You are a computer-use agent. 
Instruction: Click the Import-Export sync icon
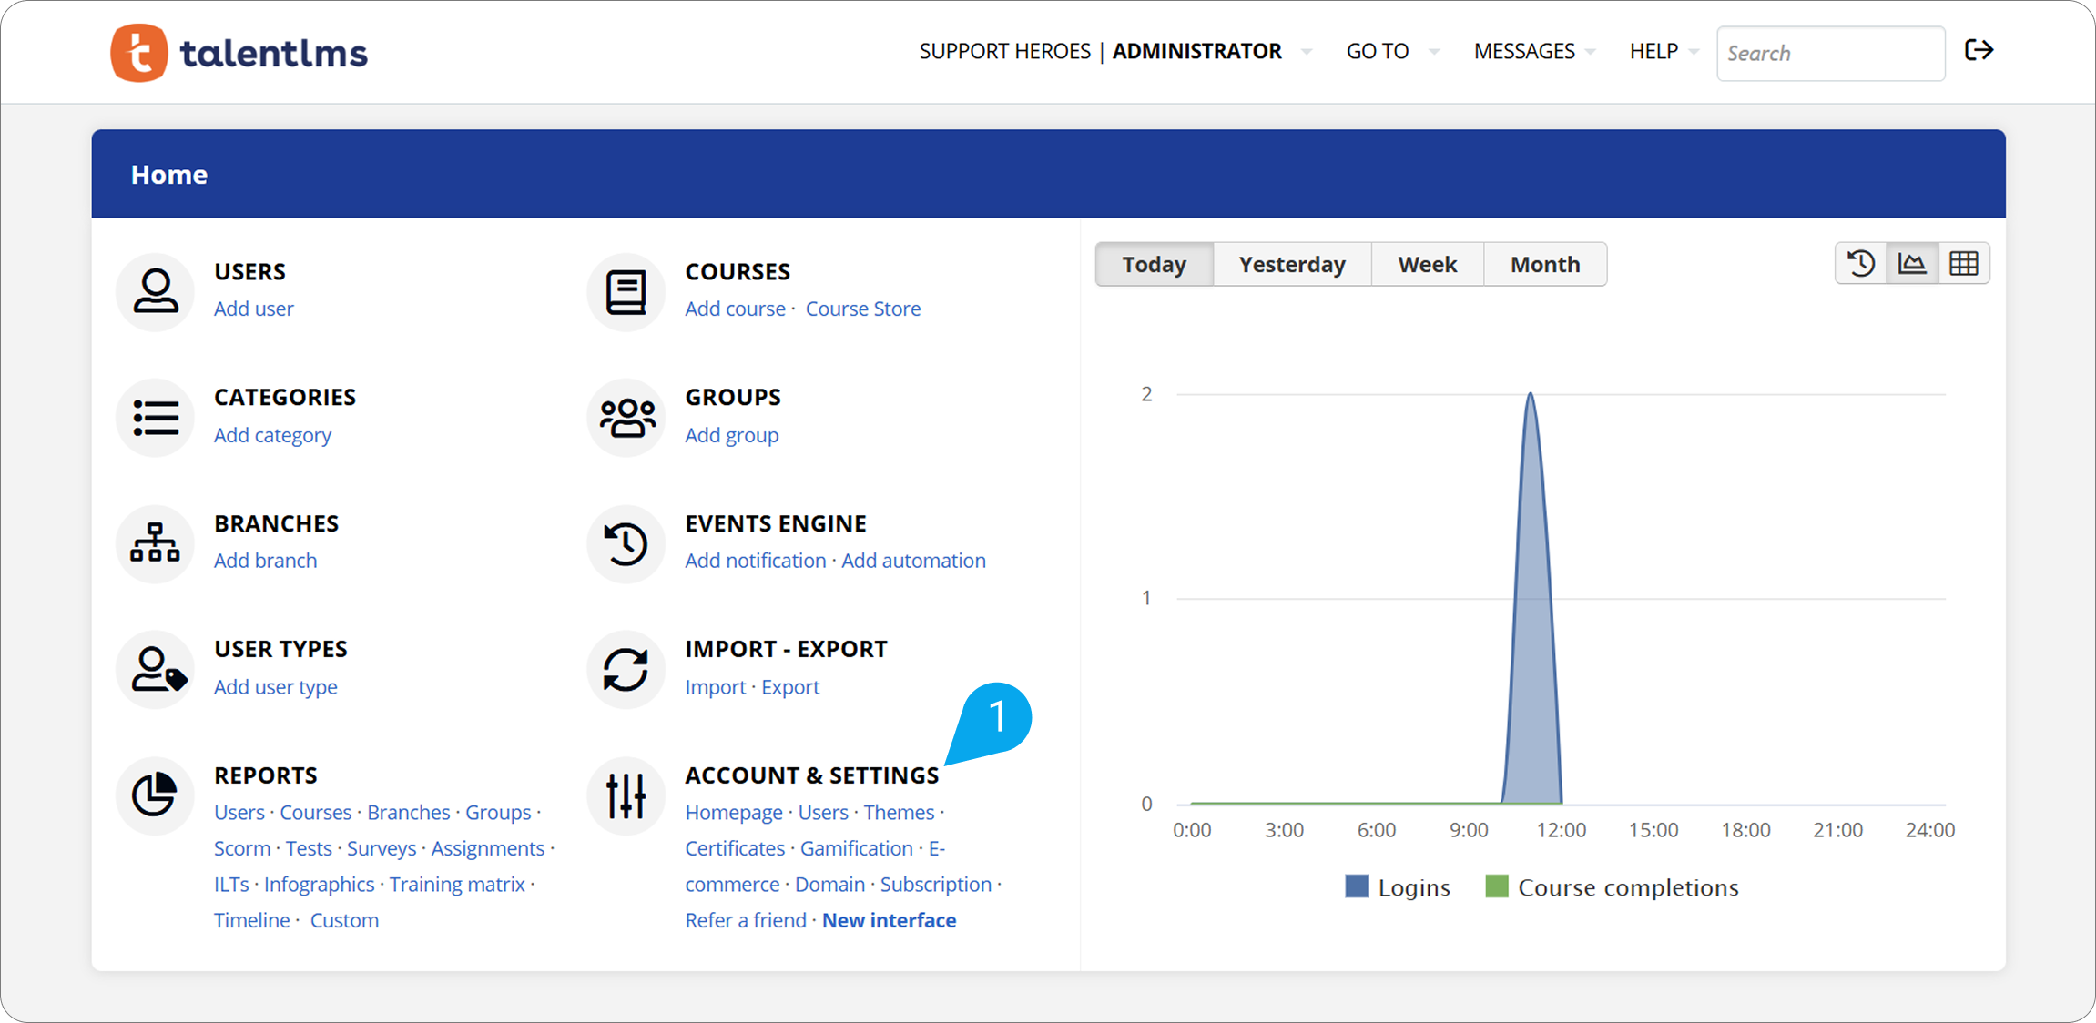pyautogui.click(x=626, y=670)
